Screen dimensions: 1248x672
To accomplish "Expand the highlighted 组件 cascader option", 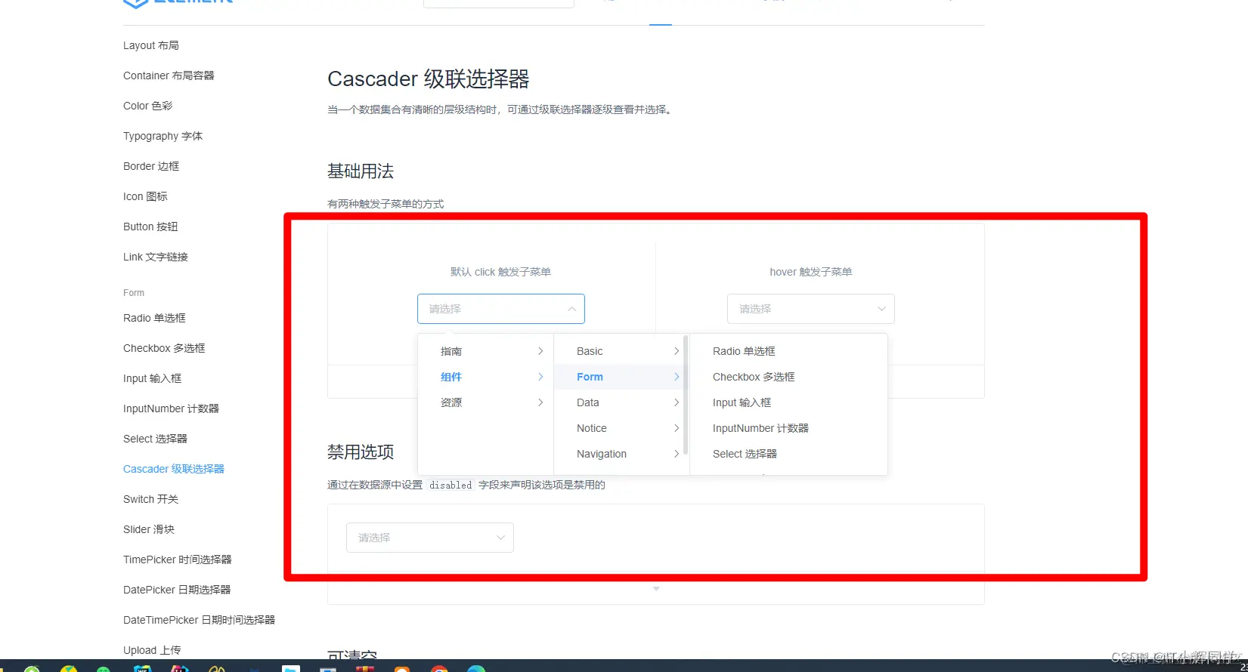I will (486, 377).
